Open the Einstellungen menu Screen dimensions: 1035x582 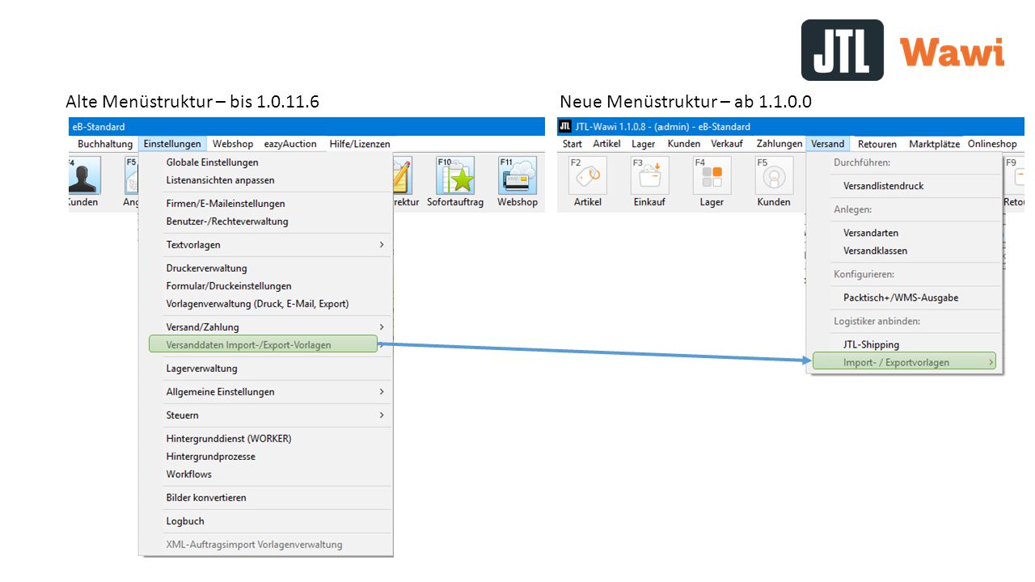point(172,144)
